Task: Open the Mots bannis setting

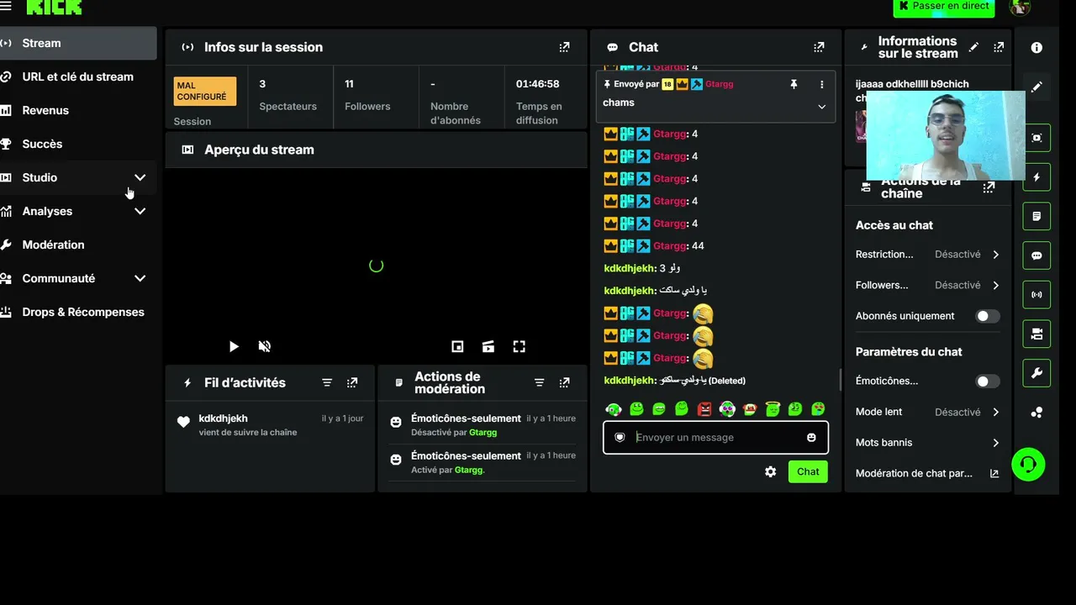Action: [x=928, y=443]
